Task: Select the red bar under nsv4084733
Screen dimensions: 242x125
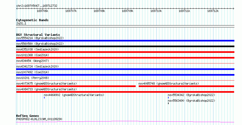Action: pos(125,92)
